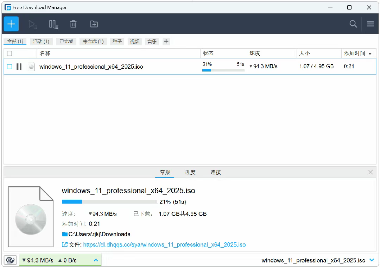Pause the windows_11 iso download
The height and width of the screenshot is (267, 380).
coord(19,67)
